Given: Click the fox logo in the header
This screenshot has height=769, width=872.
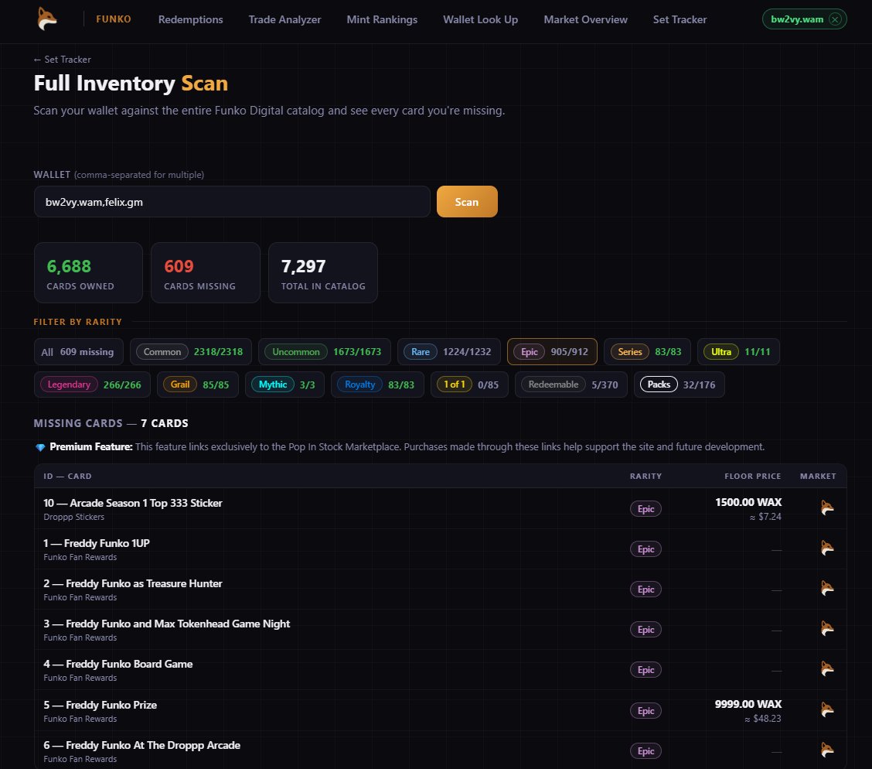Looking at the screenshot, I should (47, 19).
